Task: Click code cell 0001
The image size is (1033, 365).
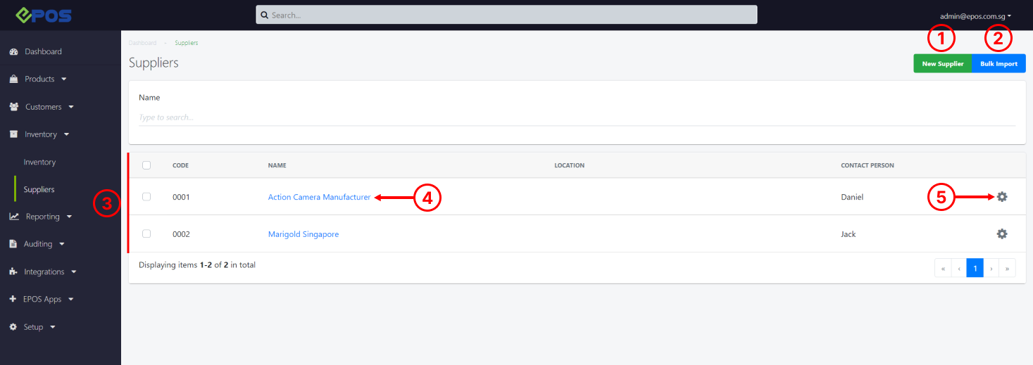Action: 181,198
